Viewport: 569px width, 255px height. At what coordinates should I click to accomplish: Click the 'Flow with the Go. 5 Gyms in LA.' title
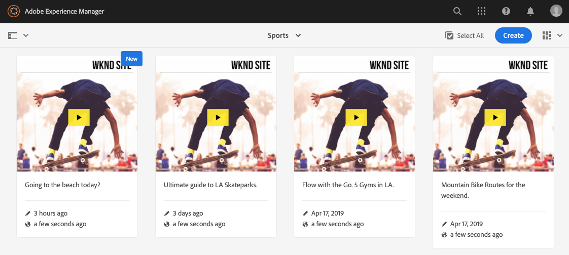tap(348, 185)
